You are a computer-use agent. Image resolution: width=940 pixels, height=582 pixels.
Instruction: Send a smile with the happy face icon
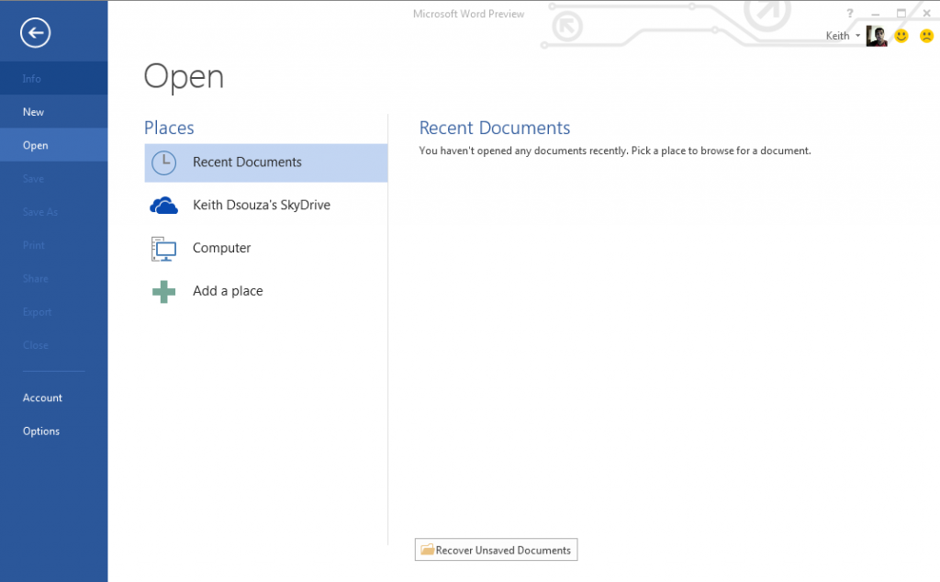(901, 36)
